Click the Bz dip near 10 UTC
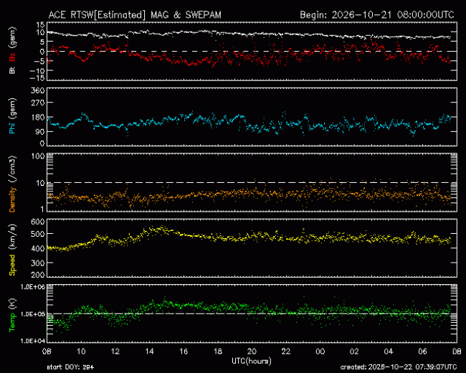The height and width of the screenshot is (373, 466). coord(84,60)
